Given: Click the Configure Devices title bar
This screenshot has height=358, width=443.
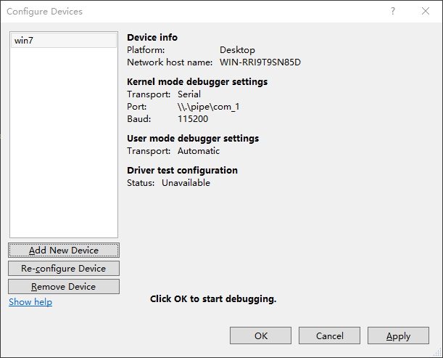Looking at the screenshot, I should coord(181,11).
